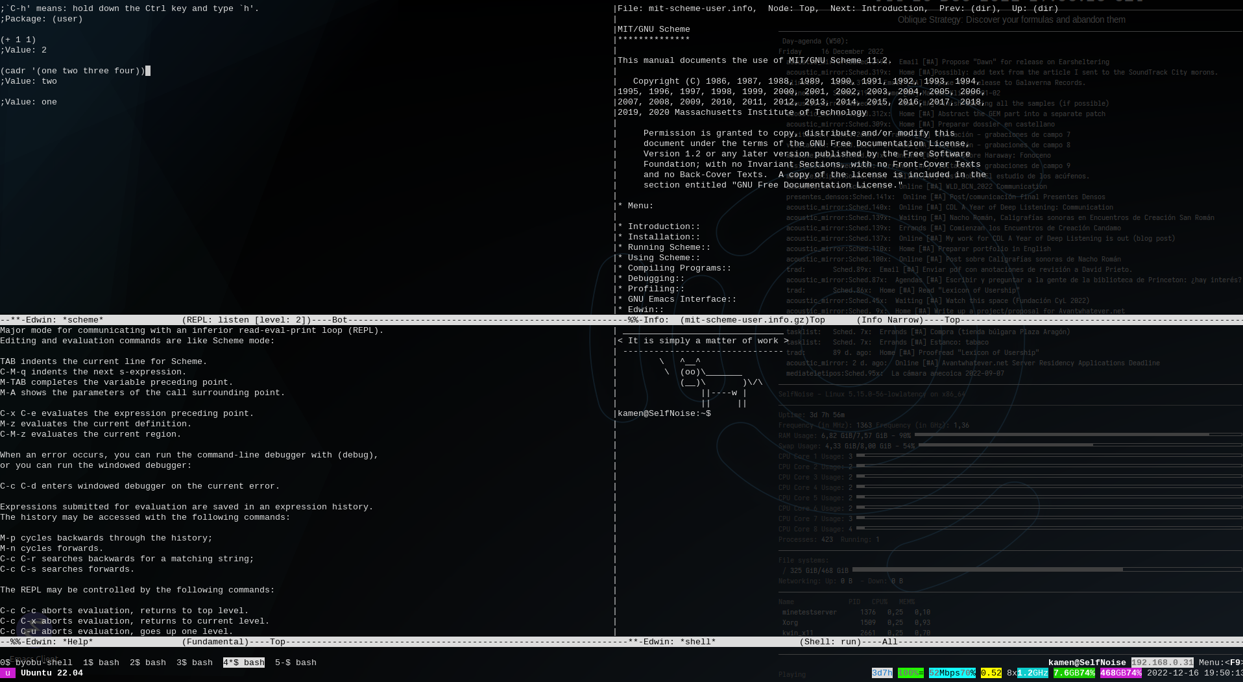Open the Using Scheme:: menu entry

659,258
